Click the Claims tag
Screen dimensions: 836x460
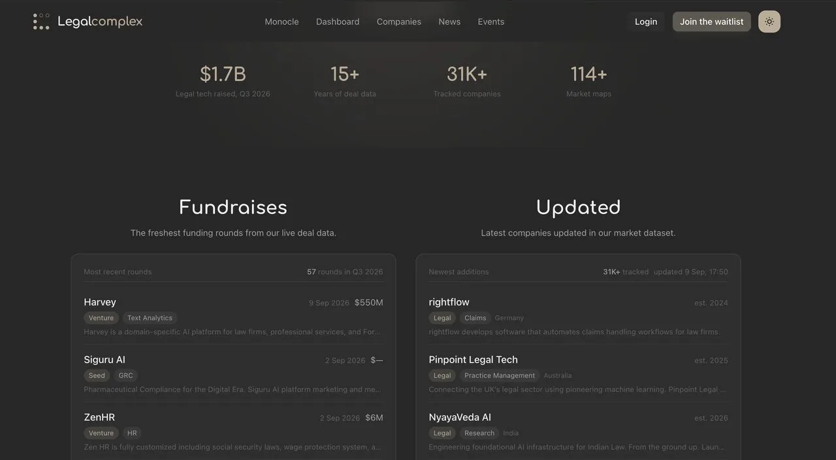(x=475, y=318)
